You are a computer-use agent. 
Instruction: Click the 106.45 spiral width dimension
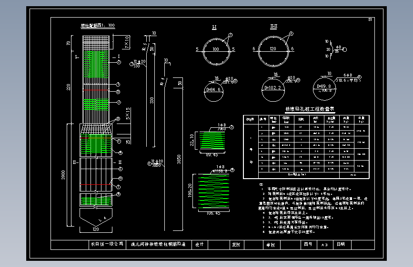[213, 213]
